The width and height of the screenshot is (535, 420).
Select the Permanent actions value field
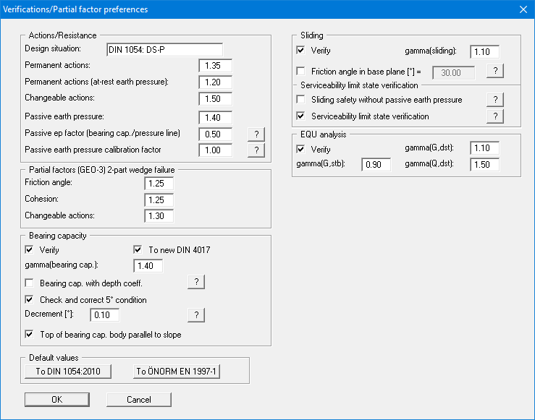(x=215, y=66)
